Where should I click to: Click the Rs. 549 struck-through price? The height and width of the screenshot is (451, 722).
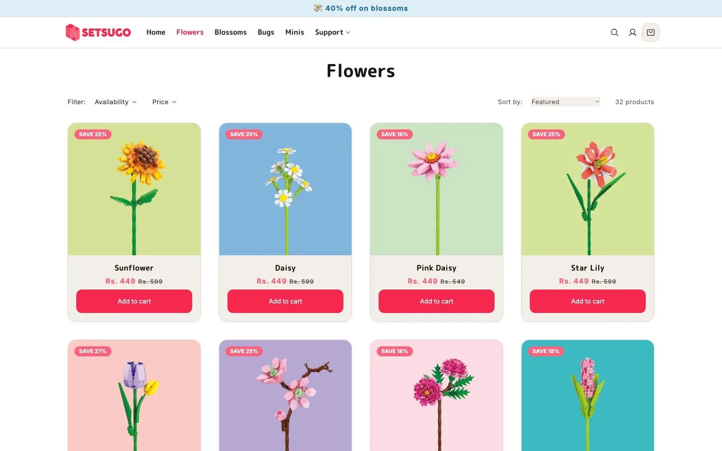(x=453, y=281)
